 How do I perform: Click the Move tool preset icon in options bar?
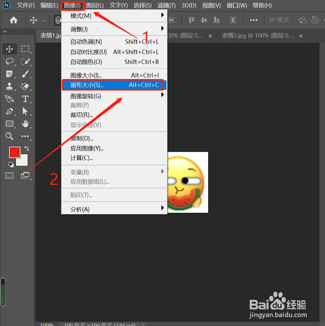pyautogui.click(x=33, y=20)
